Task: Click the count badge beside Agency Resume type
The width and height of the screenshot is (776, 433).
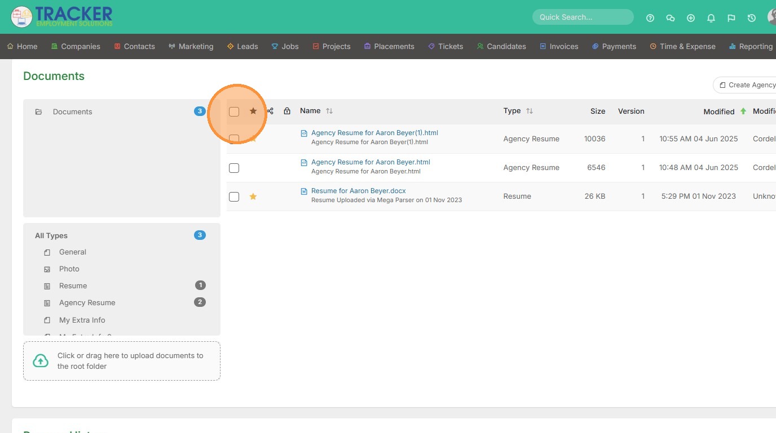Action: (x=200, y=302)
